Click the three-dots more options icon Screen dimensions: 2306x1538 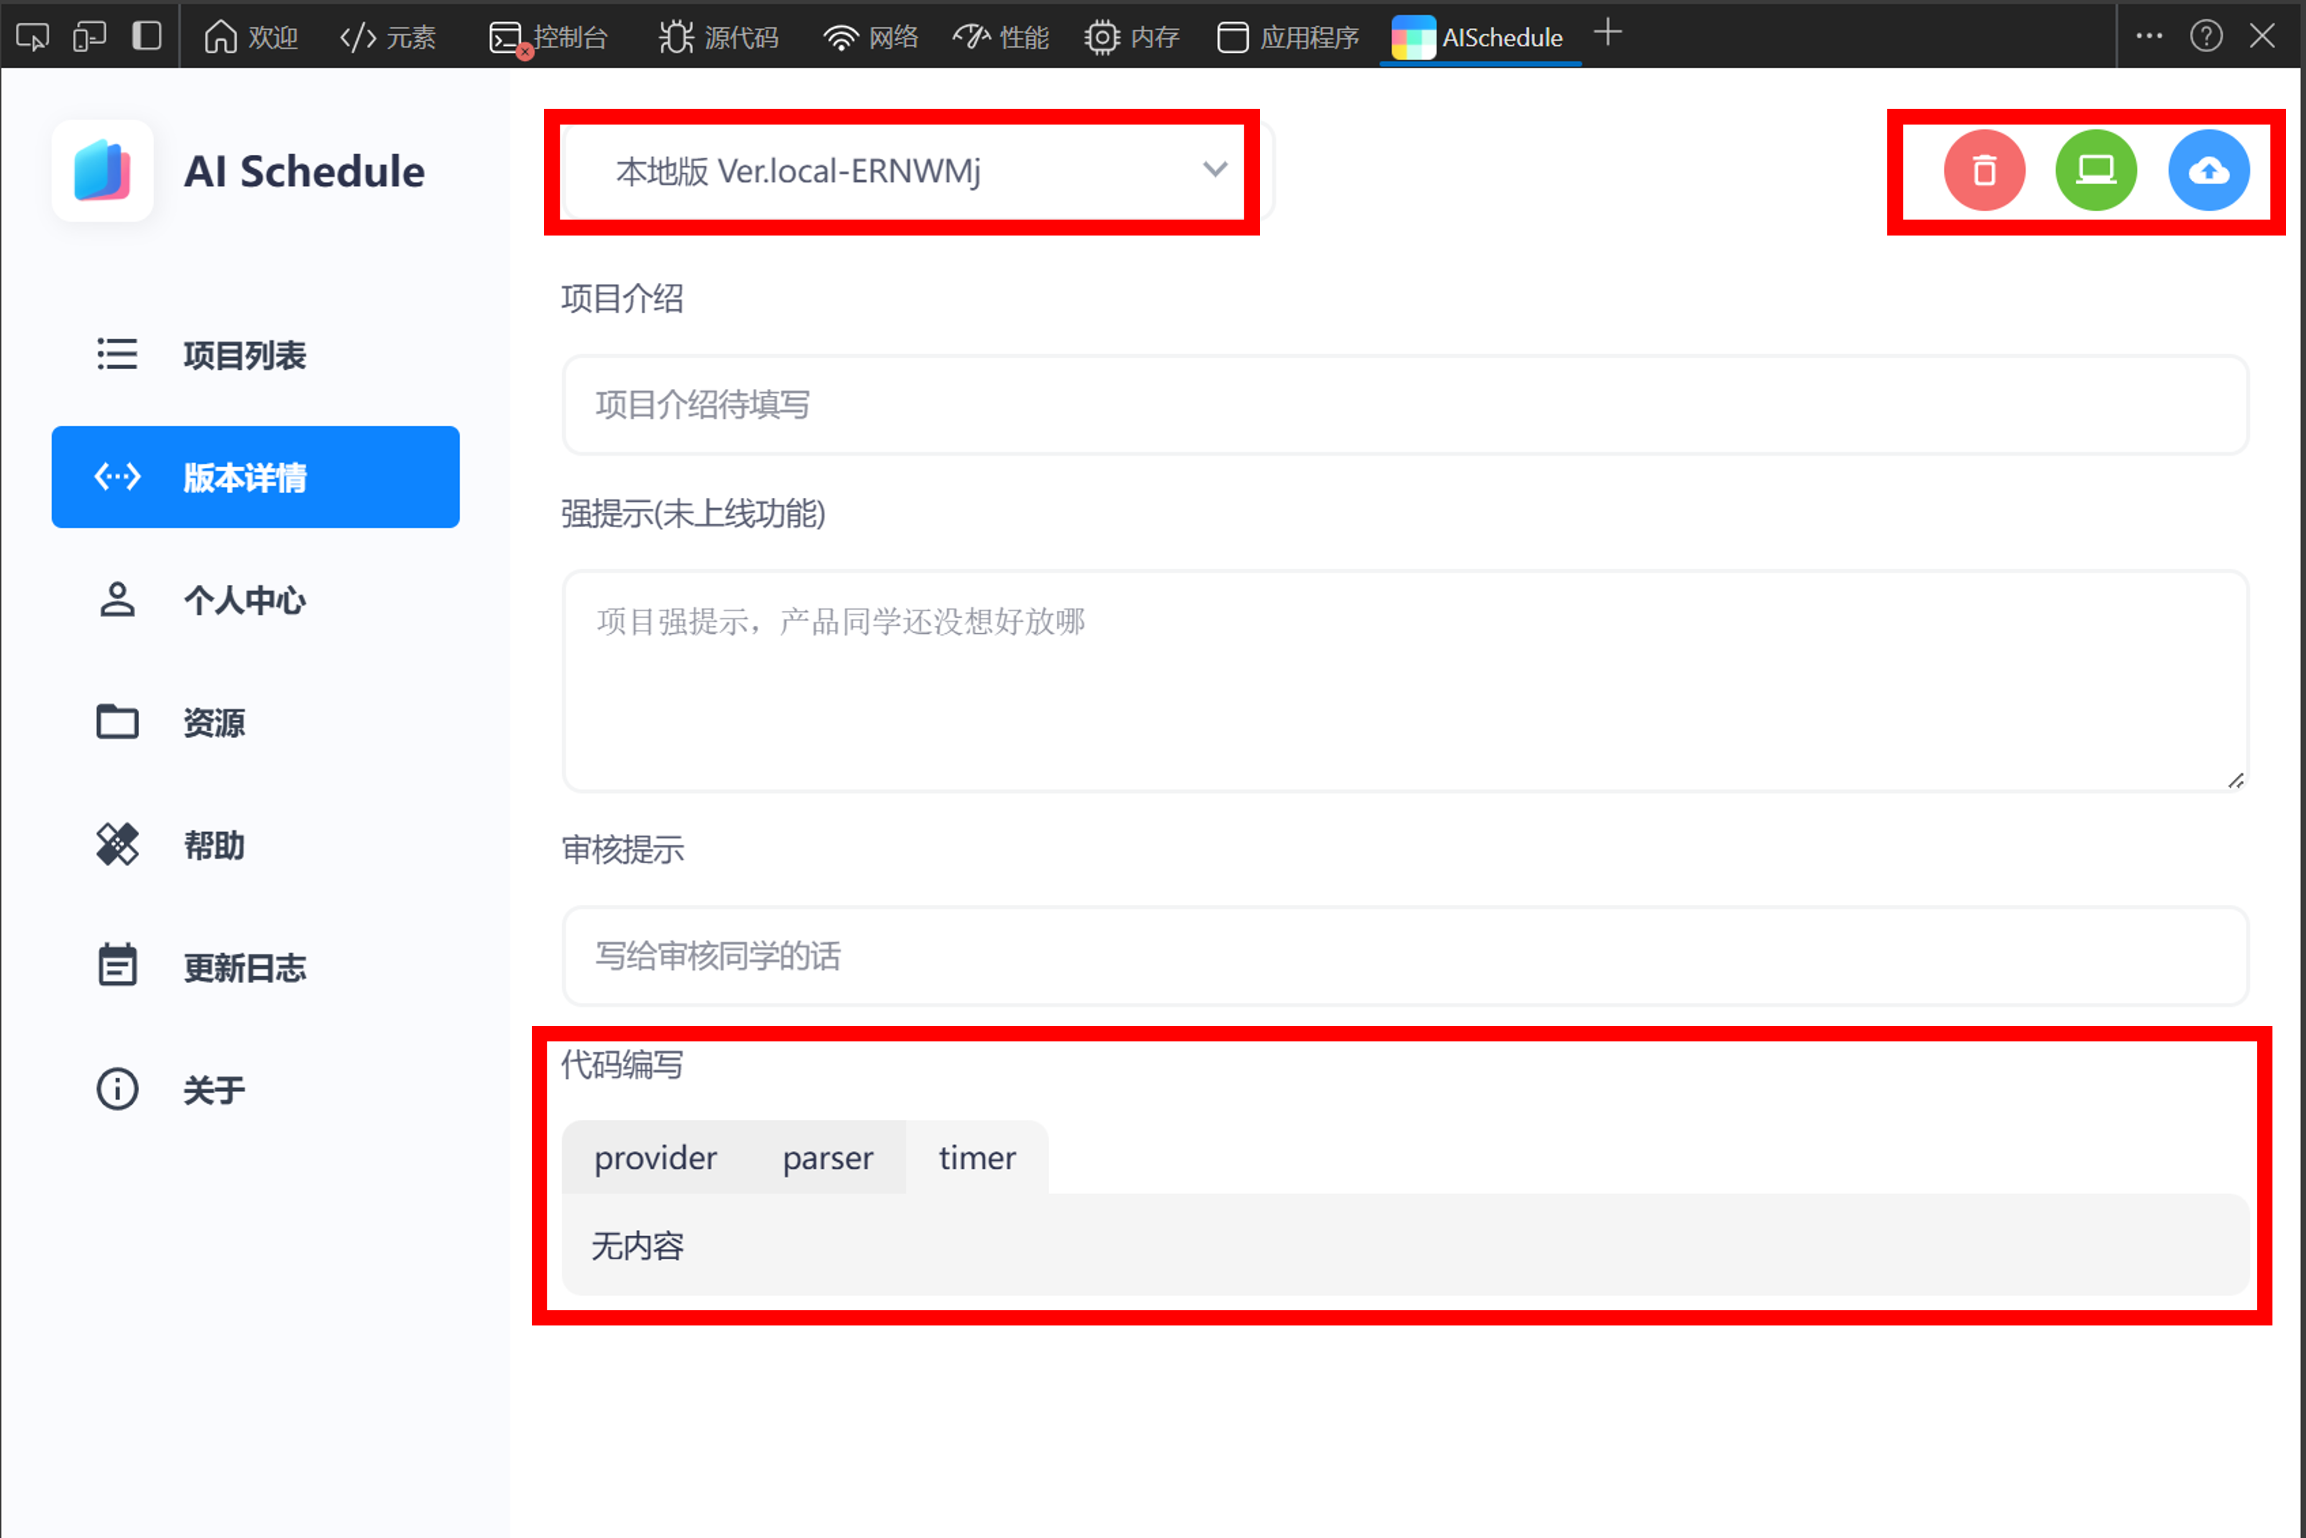tap(2148, 37)
